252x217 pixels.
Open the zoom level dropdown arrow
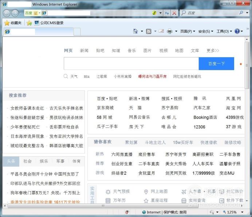[242, 212]
